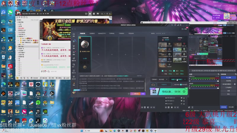Viewport: 237px width, 133px height.
Task: Toggle microphone icon in YY bottom toolbar
Action: point(24,78)
